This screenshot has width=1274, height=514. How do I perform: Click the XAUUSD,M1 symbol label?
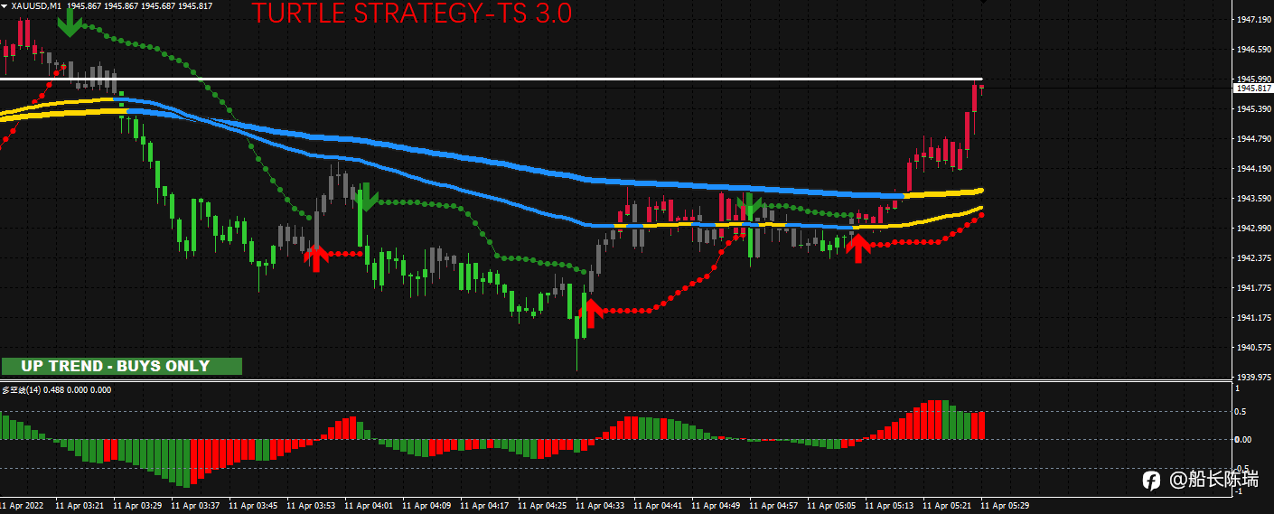[x=36, y=5]
